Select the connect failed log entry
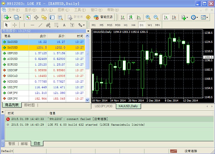Image resolution: width=215 pixels, height=154 pixels. (109, 119)
